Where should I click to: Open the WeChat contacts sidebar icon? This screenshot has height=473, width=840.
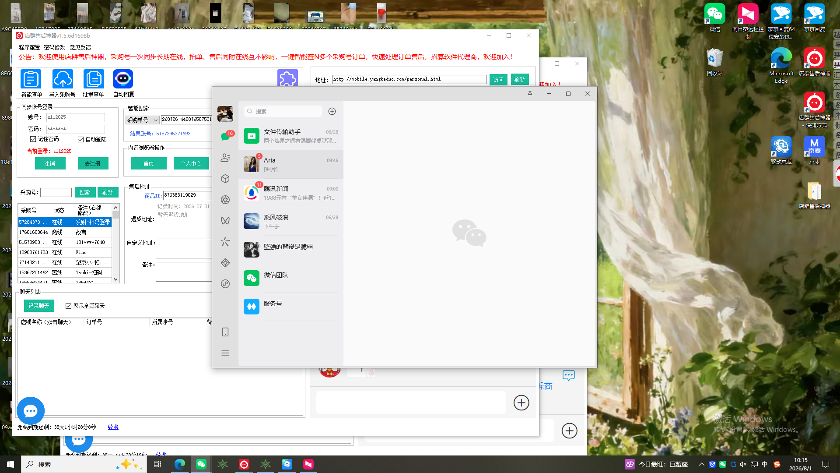(225, 158)
